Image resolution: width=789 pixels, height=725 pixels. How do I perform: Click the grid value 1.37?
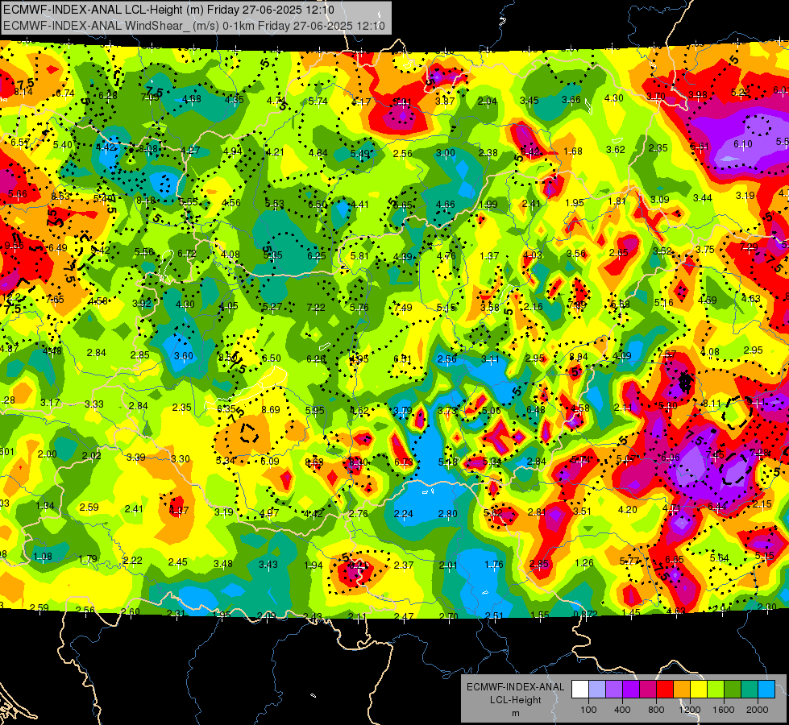[x=490, y=255]
